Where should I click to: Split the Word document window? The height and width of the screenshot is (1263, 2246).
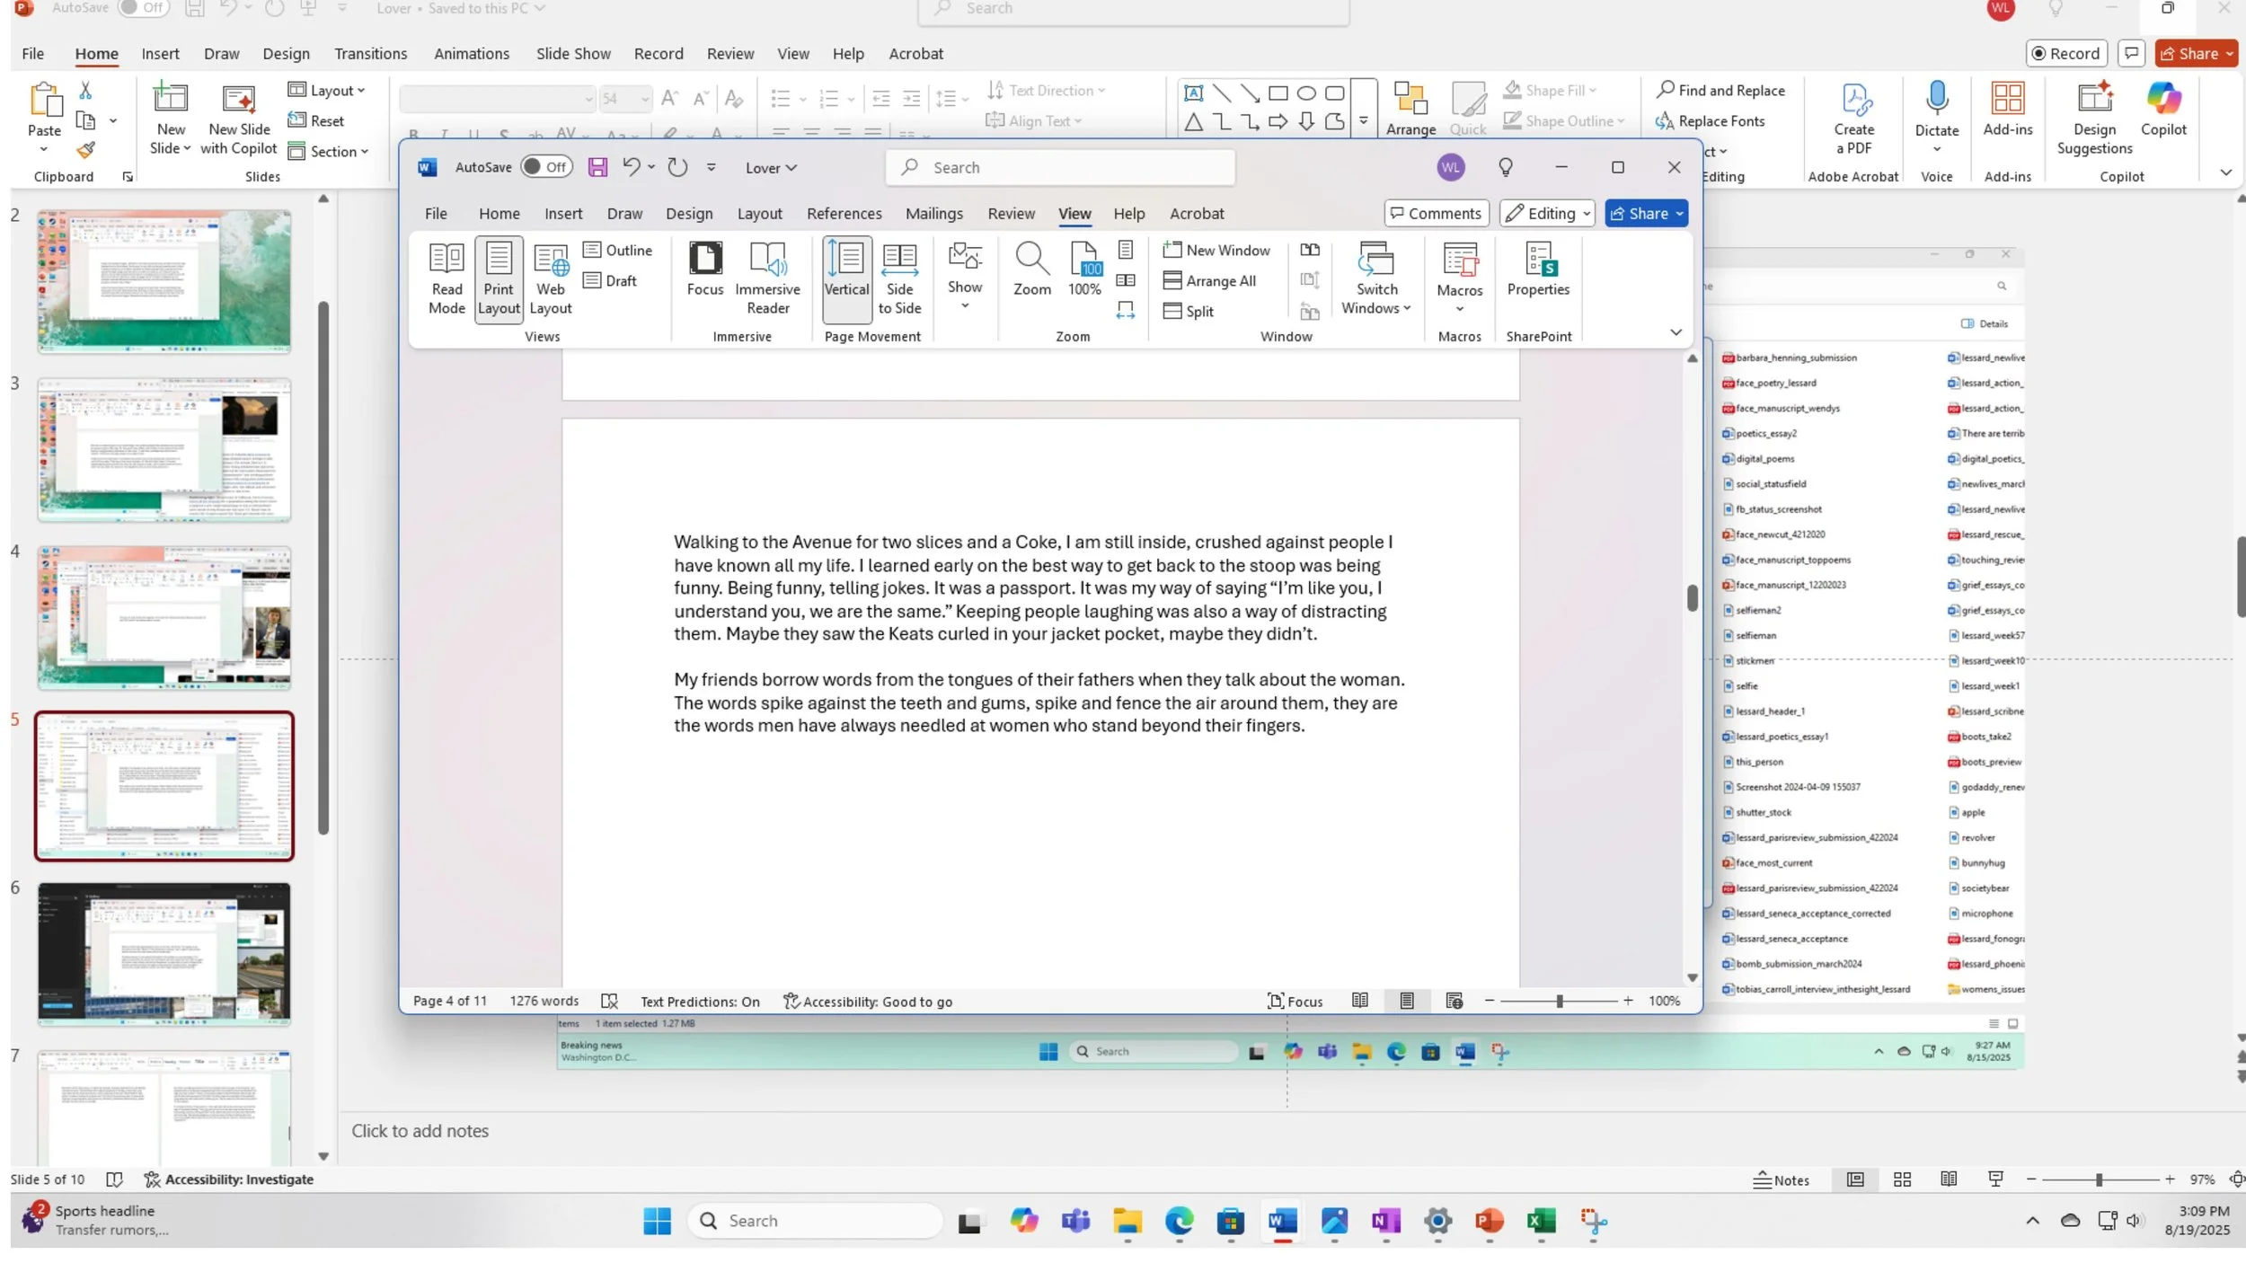[x=1189, y=312]
